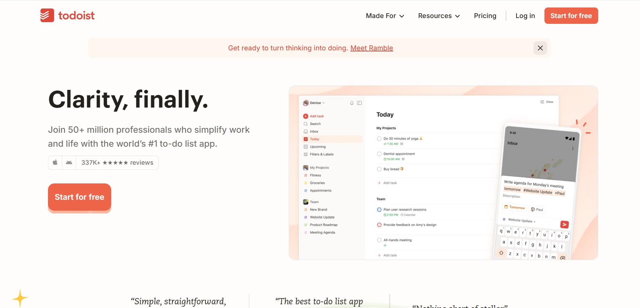Click the phone's three-dot menu icon

pos(573,149)
